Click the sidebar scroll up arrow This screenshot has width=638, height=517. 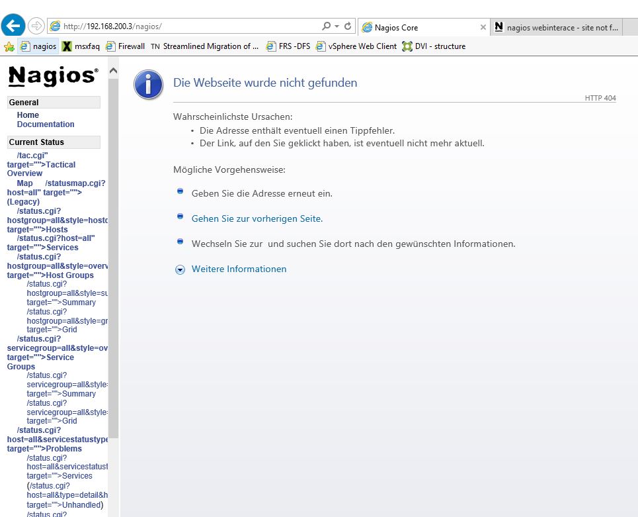[x=113, y=71]
